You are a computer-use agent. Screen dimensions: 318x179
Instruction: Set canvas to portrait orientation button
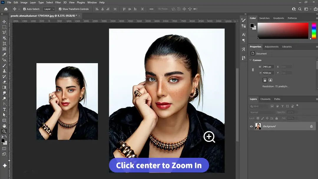[265, 80]
